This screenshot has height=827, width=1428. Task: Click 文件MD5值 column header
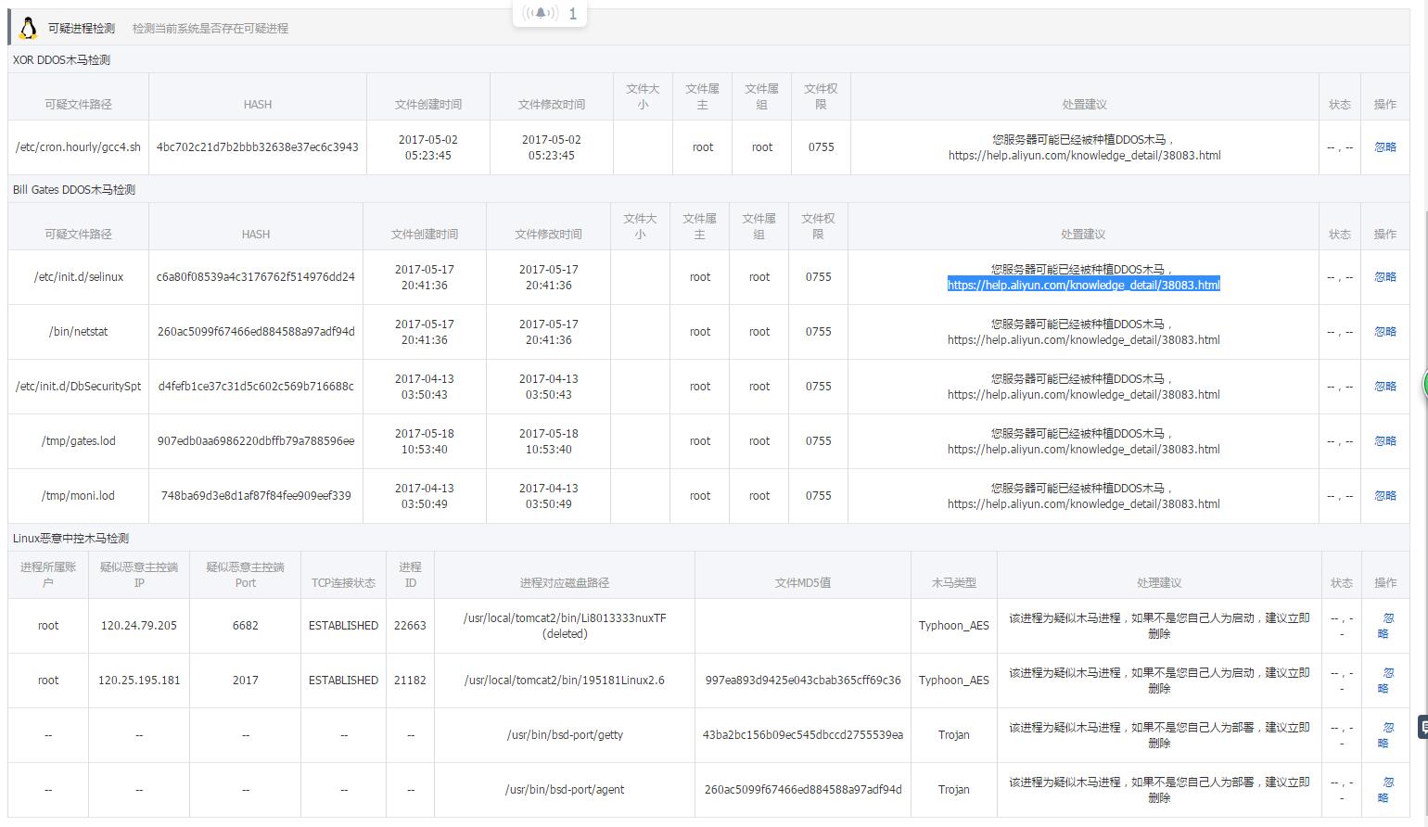point(802,583)
